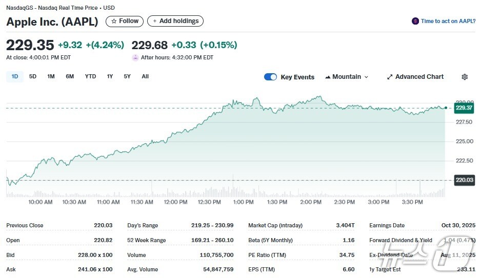Click the purple Time to act icon
The height and width of the screenshot is (278, 480).
(x=415, y=21)
